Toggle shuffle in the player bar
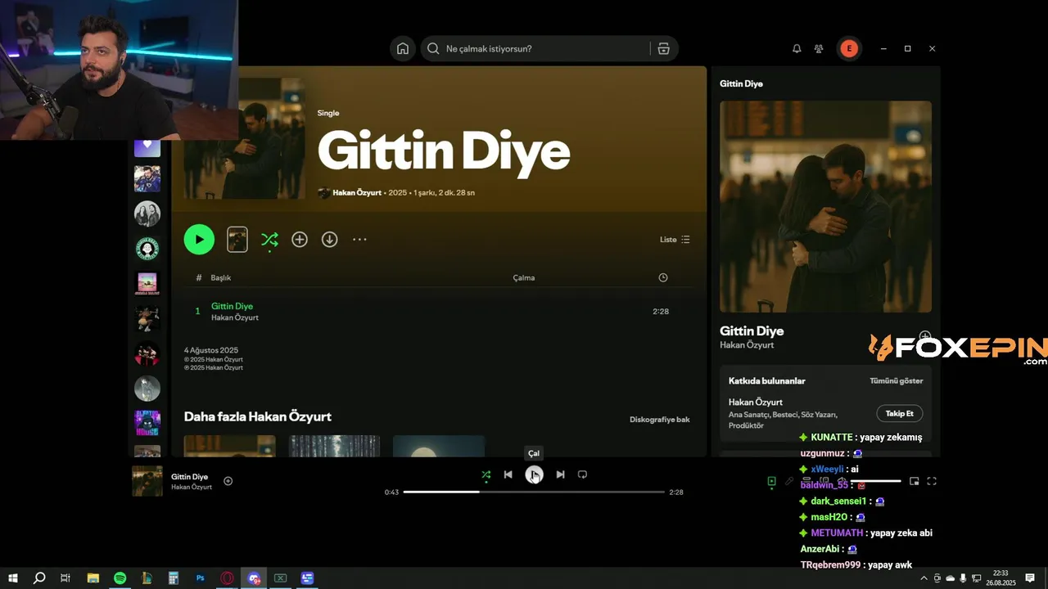This screenshot has width=1048, height=589. point(486,474)
